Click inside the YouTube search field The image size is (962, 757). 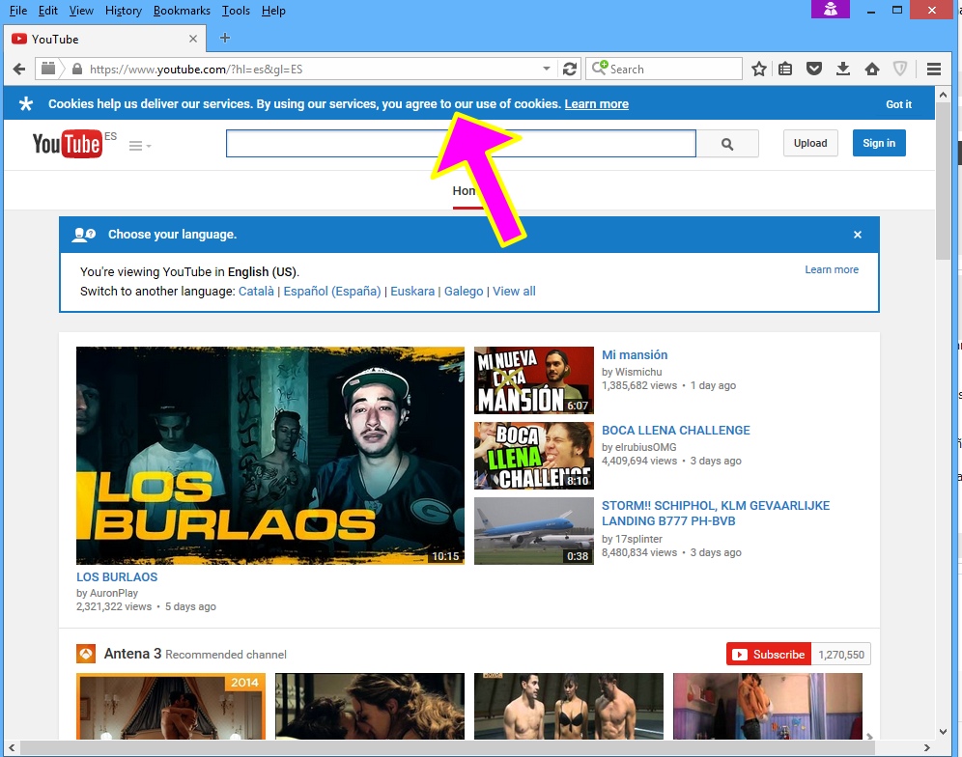tap(461, 144)
